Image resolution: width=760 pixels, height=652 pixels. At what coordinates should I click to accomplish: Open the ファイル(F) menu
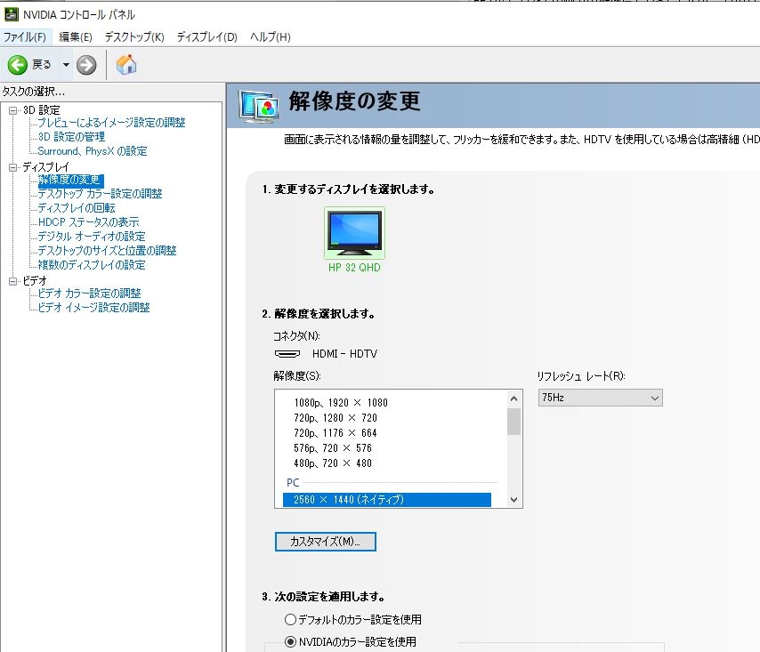point(24,36)
